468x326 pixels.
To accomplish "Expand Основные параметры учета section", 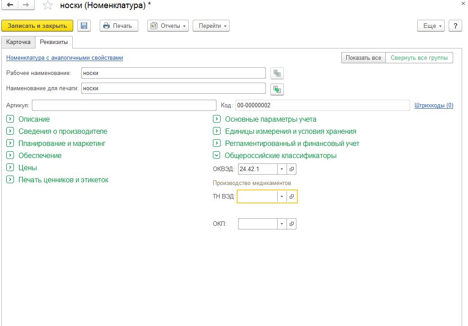I will [x=216, y=119].
